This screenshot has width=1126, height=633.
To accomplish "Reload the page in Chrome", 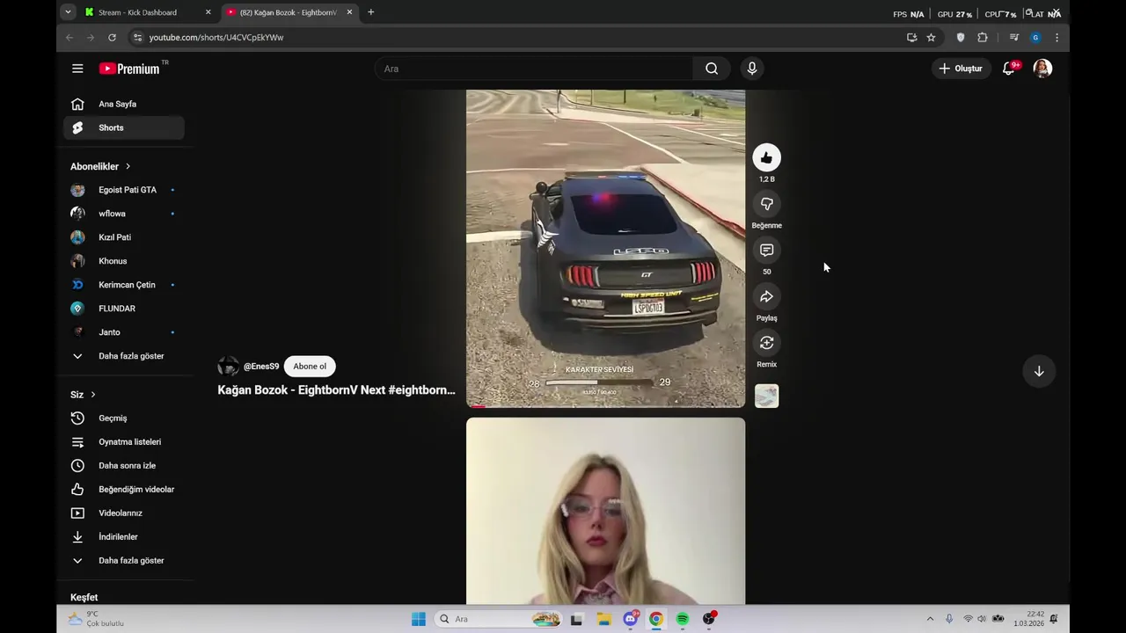I will tap(112, 38).
